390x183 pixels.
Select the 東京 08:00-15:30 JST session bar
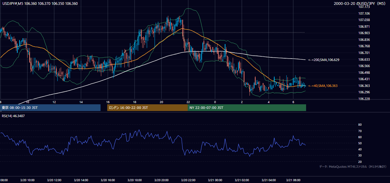pyautogui.click(x=50, y=108)
